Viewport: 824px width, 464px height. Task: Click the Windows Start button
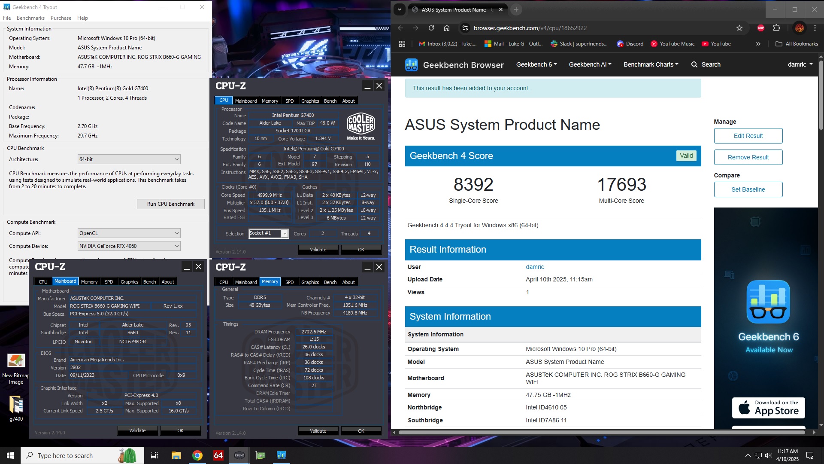coord(10,455)
